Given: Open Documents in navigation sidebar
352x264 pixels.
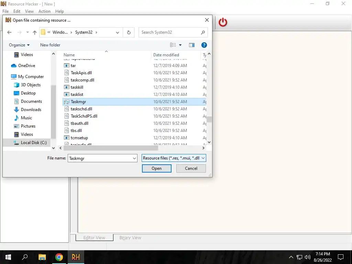Looking at the screenshot, I should (x=28, y=101).
